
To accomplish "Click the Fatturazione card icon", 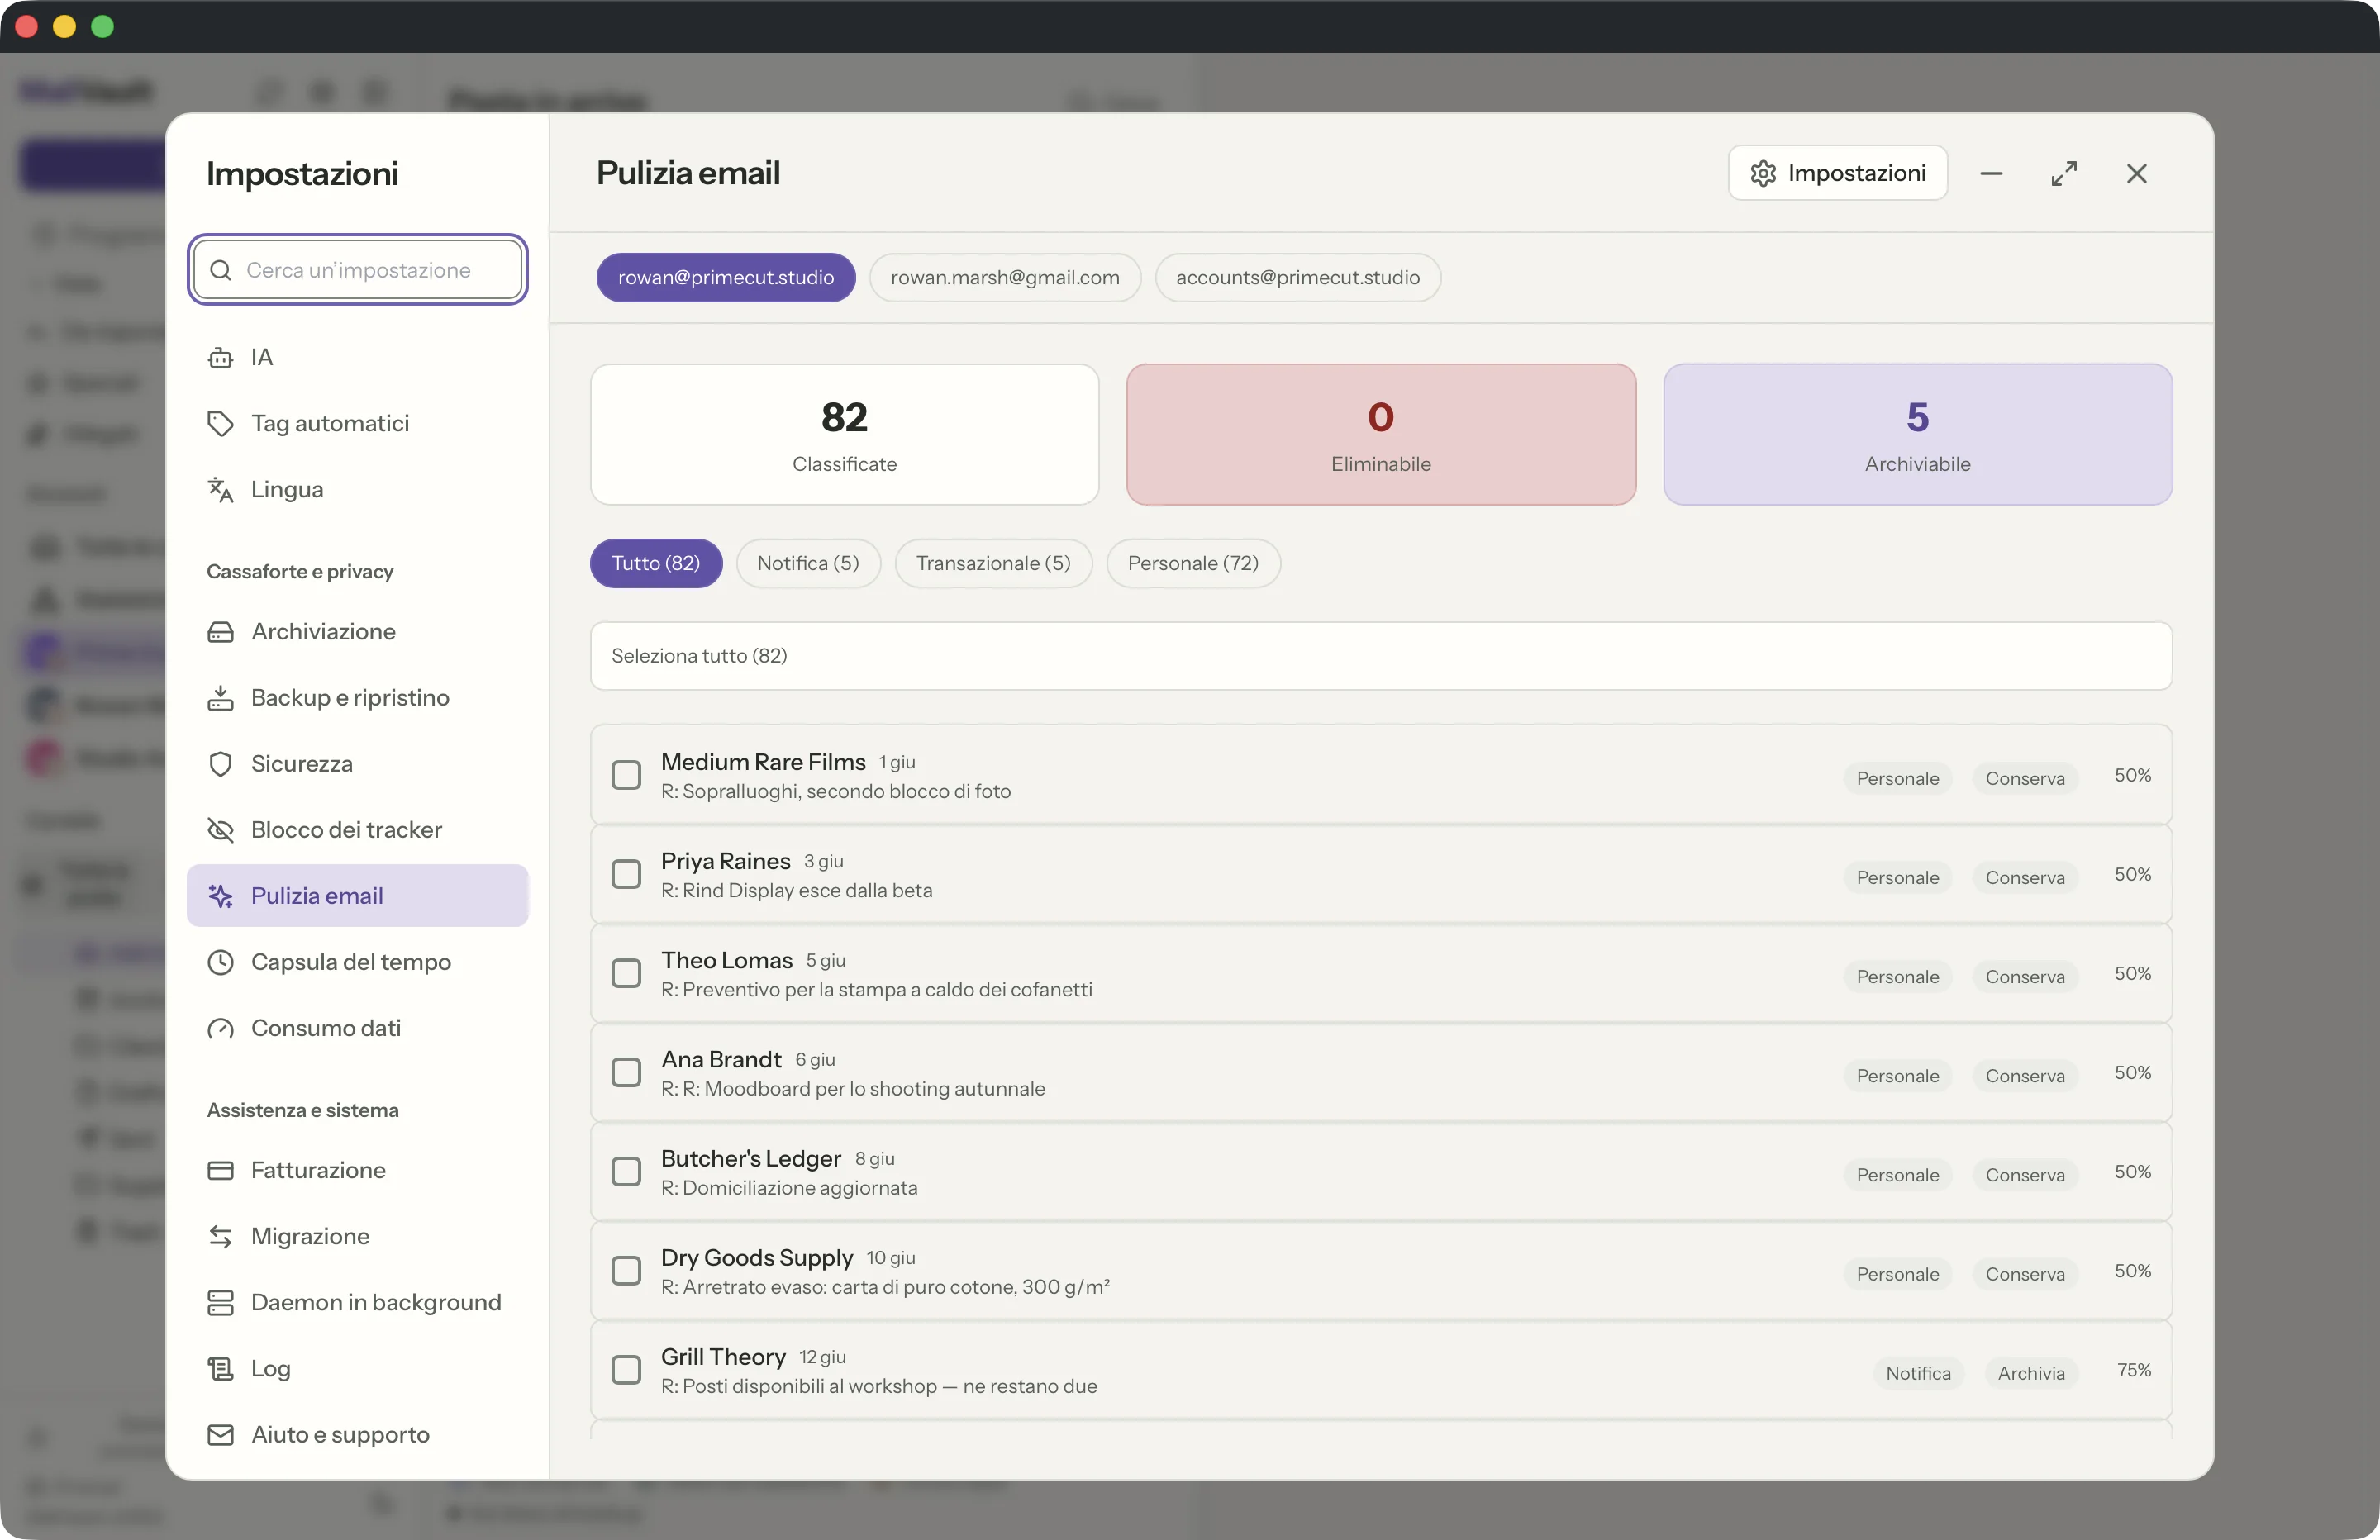I will pos(220,1169).
